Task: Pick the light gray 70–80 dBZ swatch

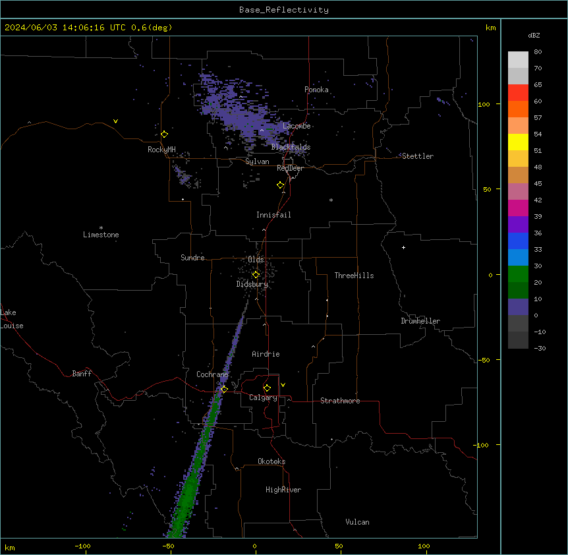Action: pos(518,60)
